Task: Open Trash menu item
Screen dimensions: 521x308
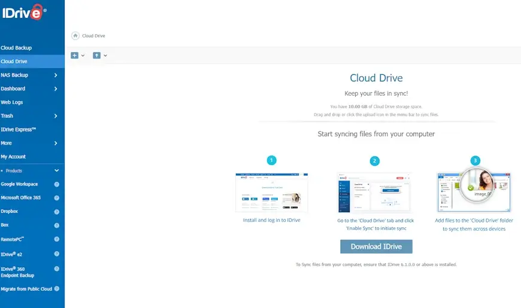Action: [x=7, y=116]
